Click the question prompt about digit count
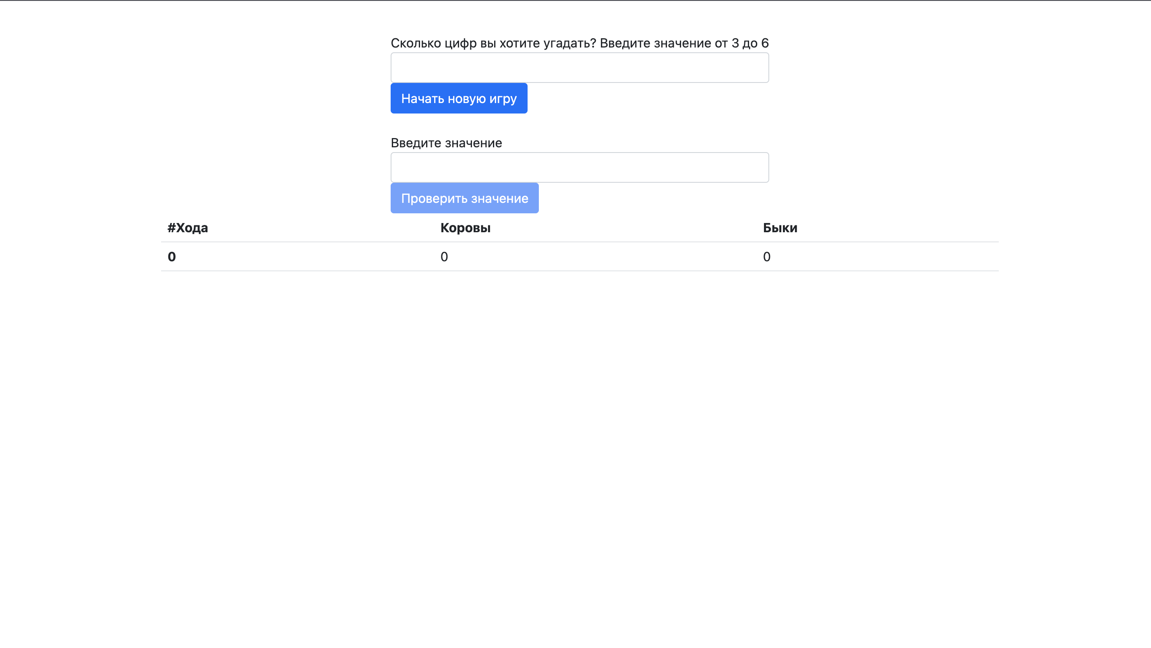Viewport: 1151px width, 648px height. tap(580, 43)
